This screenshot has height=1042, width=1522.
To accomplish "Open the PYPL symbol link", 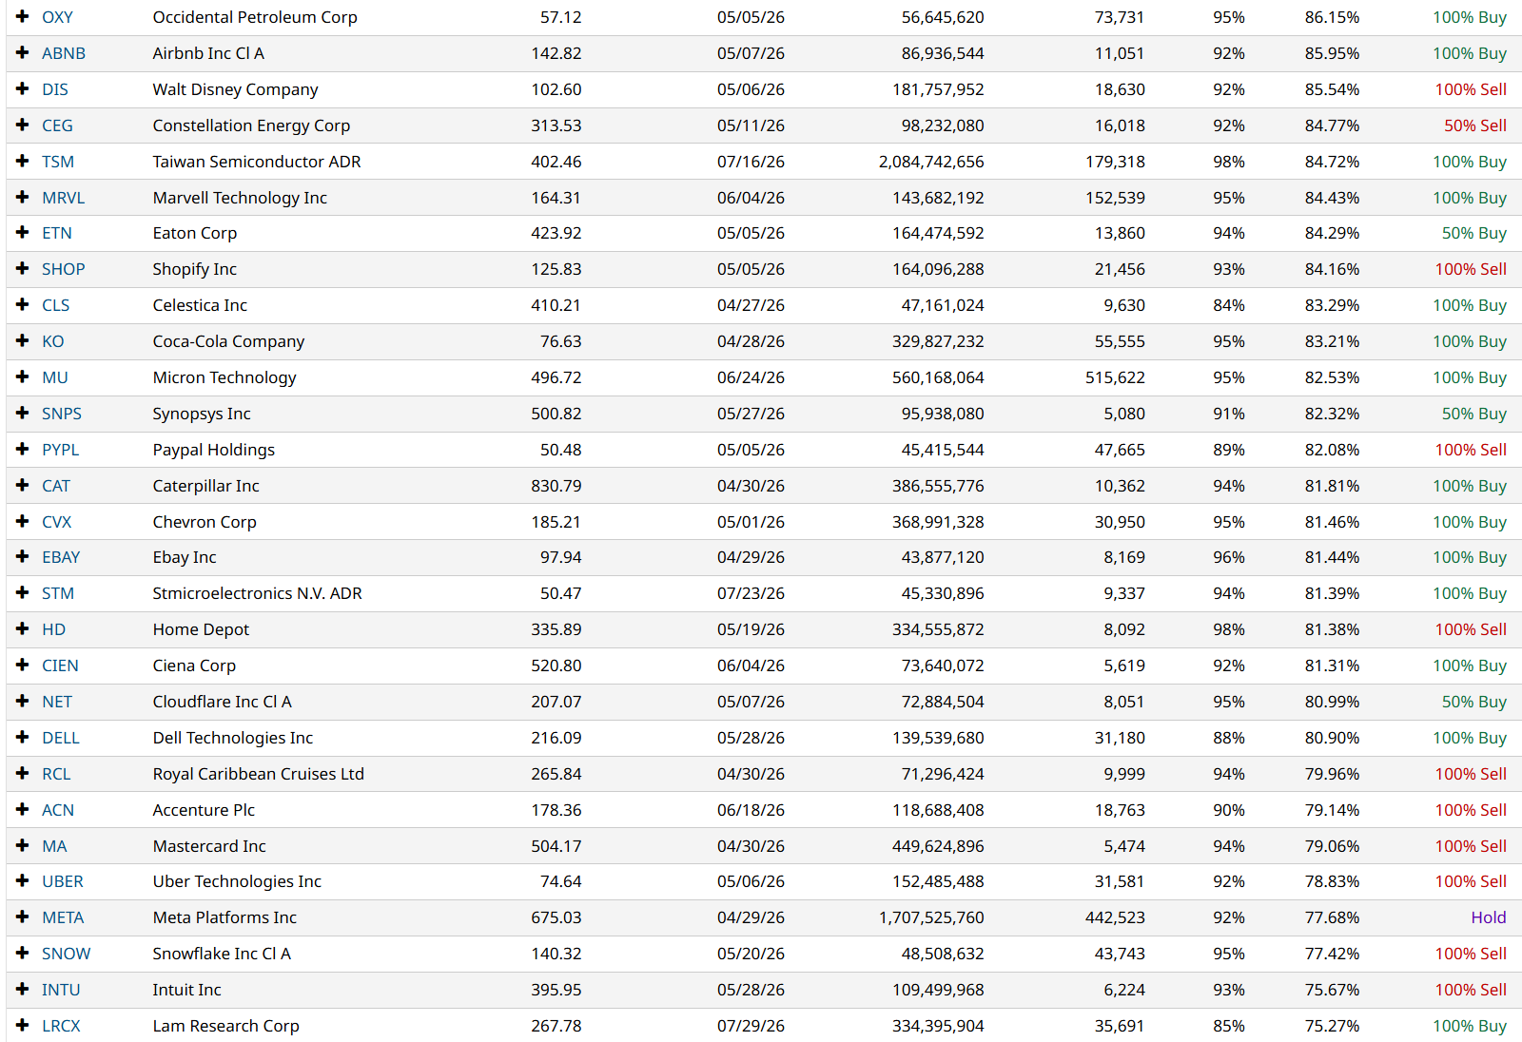I will point(61,450).
